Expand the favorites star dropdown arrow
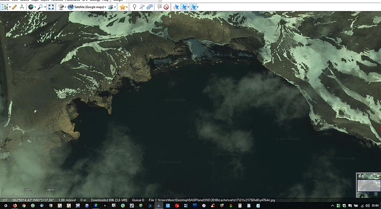 (x=127, y=7)
